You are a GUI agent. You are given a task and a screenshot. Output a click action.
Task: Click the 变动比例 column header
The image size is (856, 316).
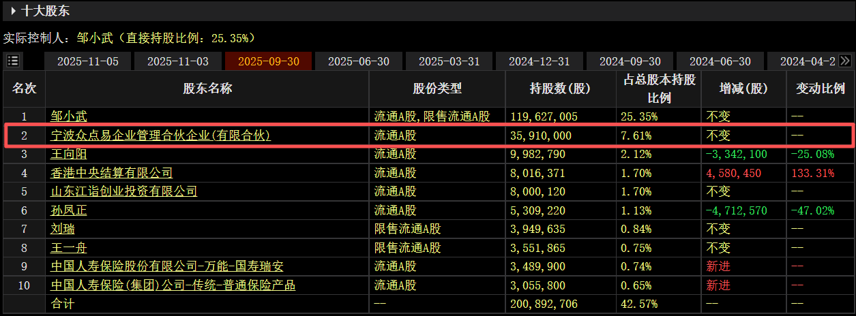pyautogui.click(x=821, y=89)
